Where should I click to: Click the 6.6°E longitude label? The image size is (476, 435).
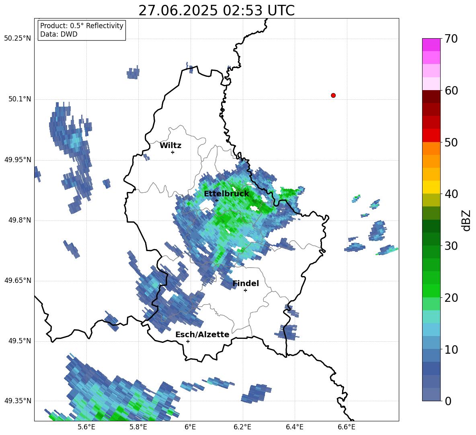pos(347,427)
